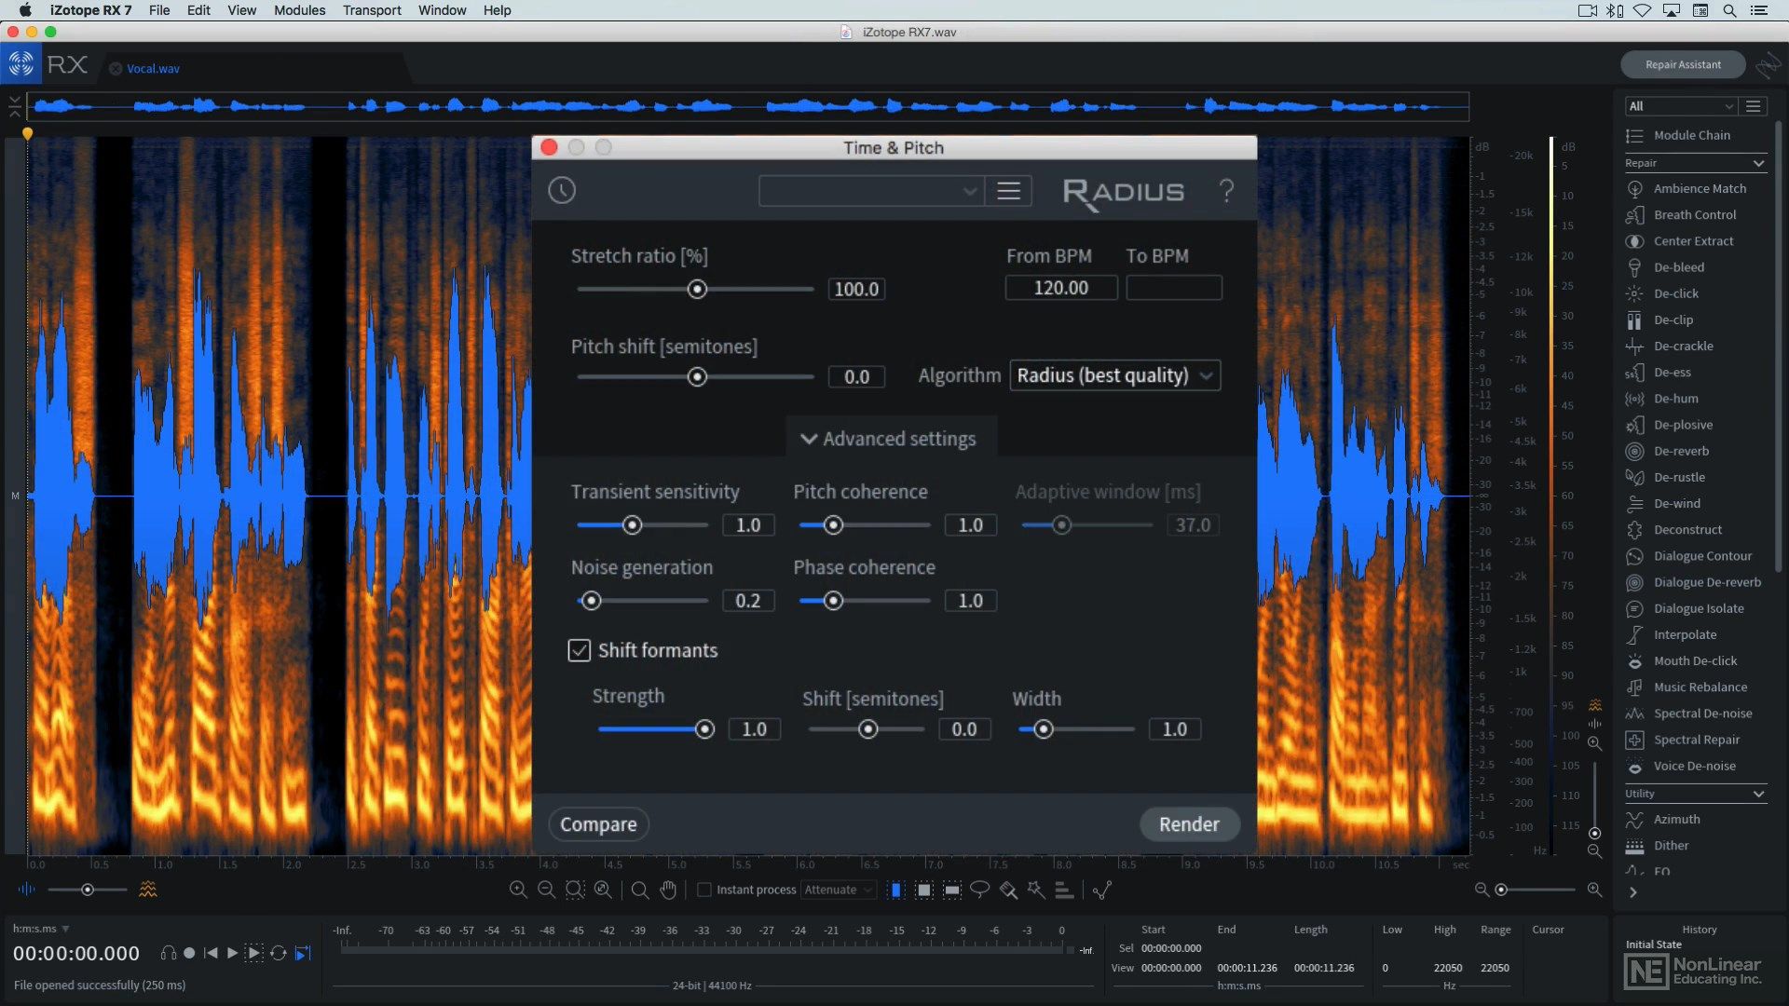Launch Repair Assistant
The height and width of the screenshot is (1006, 1789).
[1683, 64]
